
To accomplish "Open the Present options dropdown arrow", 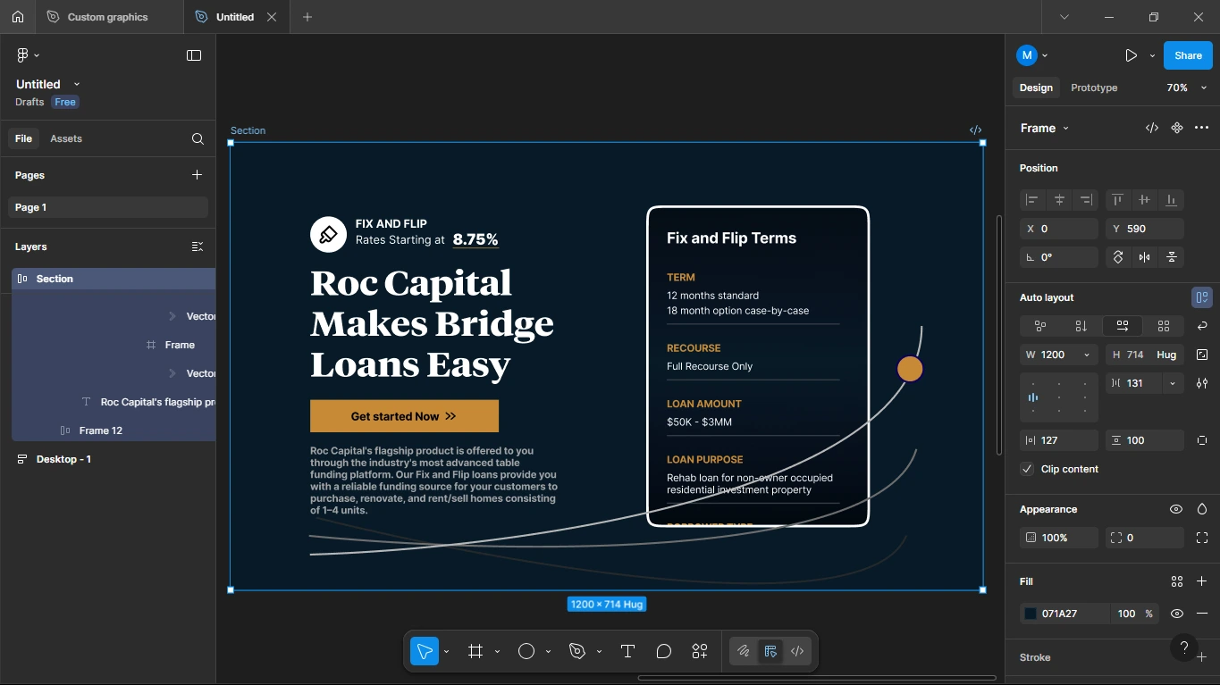I will pyautogui.click(x=1152, y=55).
